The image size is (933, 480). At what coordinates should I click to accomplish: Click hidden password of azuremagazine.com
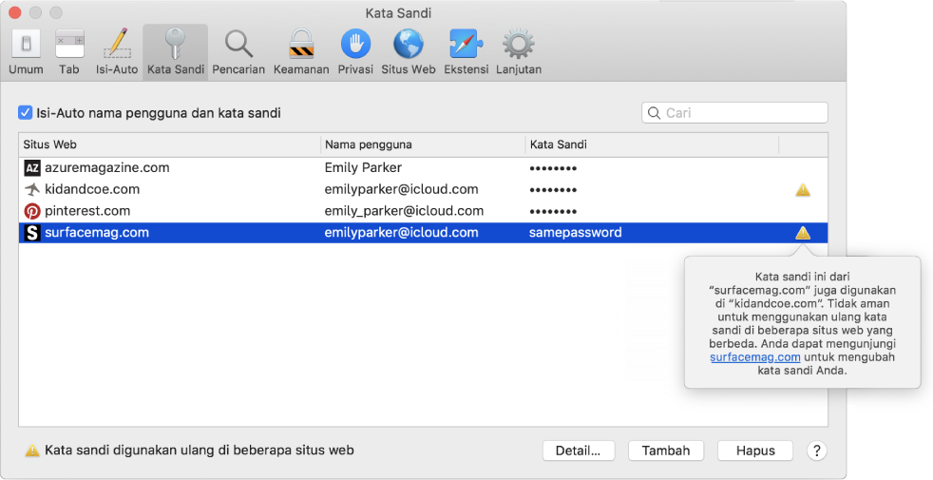pyautogui.click(x=553, y=168)
